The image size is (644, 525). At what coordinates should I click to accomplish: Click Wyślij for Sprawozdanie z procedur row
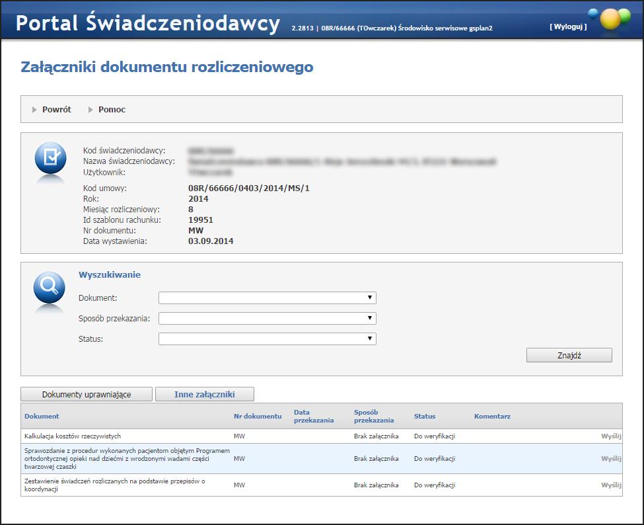pos(611,458)
